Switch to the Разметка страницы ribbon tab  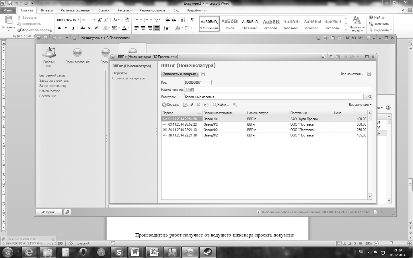(75, 10)
